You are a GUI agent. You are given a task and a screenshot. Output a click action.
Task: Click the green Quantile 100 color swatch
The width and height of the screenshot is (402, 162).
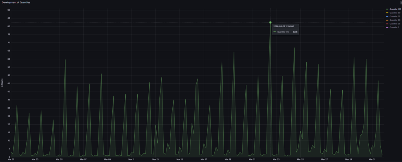click(387, 9)
